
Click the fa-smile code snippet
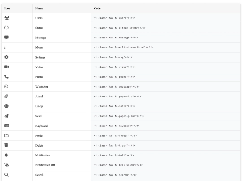coord(115,106)
